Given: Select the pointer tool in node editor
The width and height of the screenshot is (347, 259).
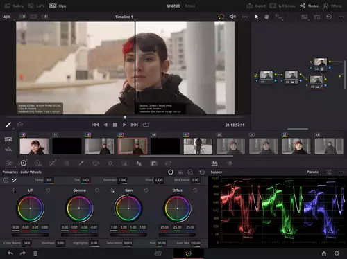Looking at the screenshot, I should [257, 17].
